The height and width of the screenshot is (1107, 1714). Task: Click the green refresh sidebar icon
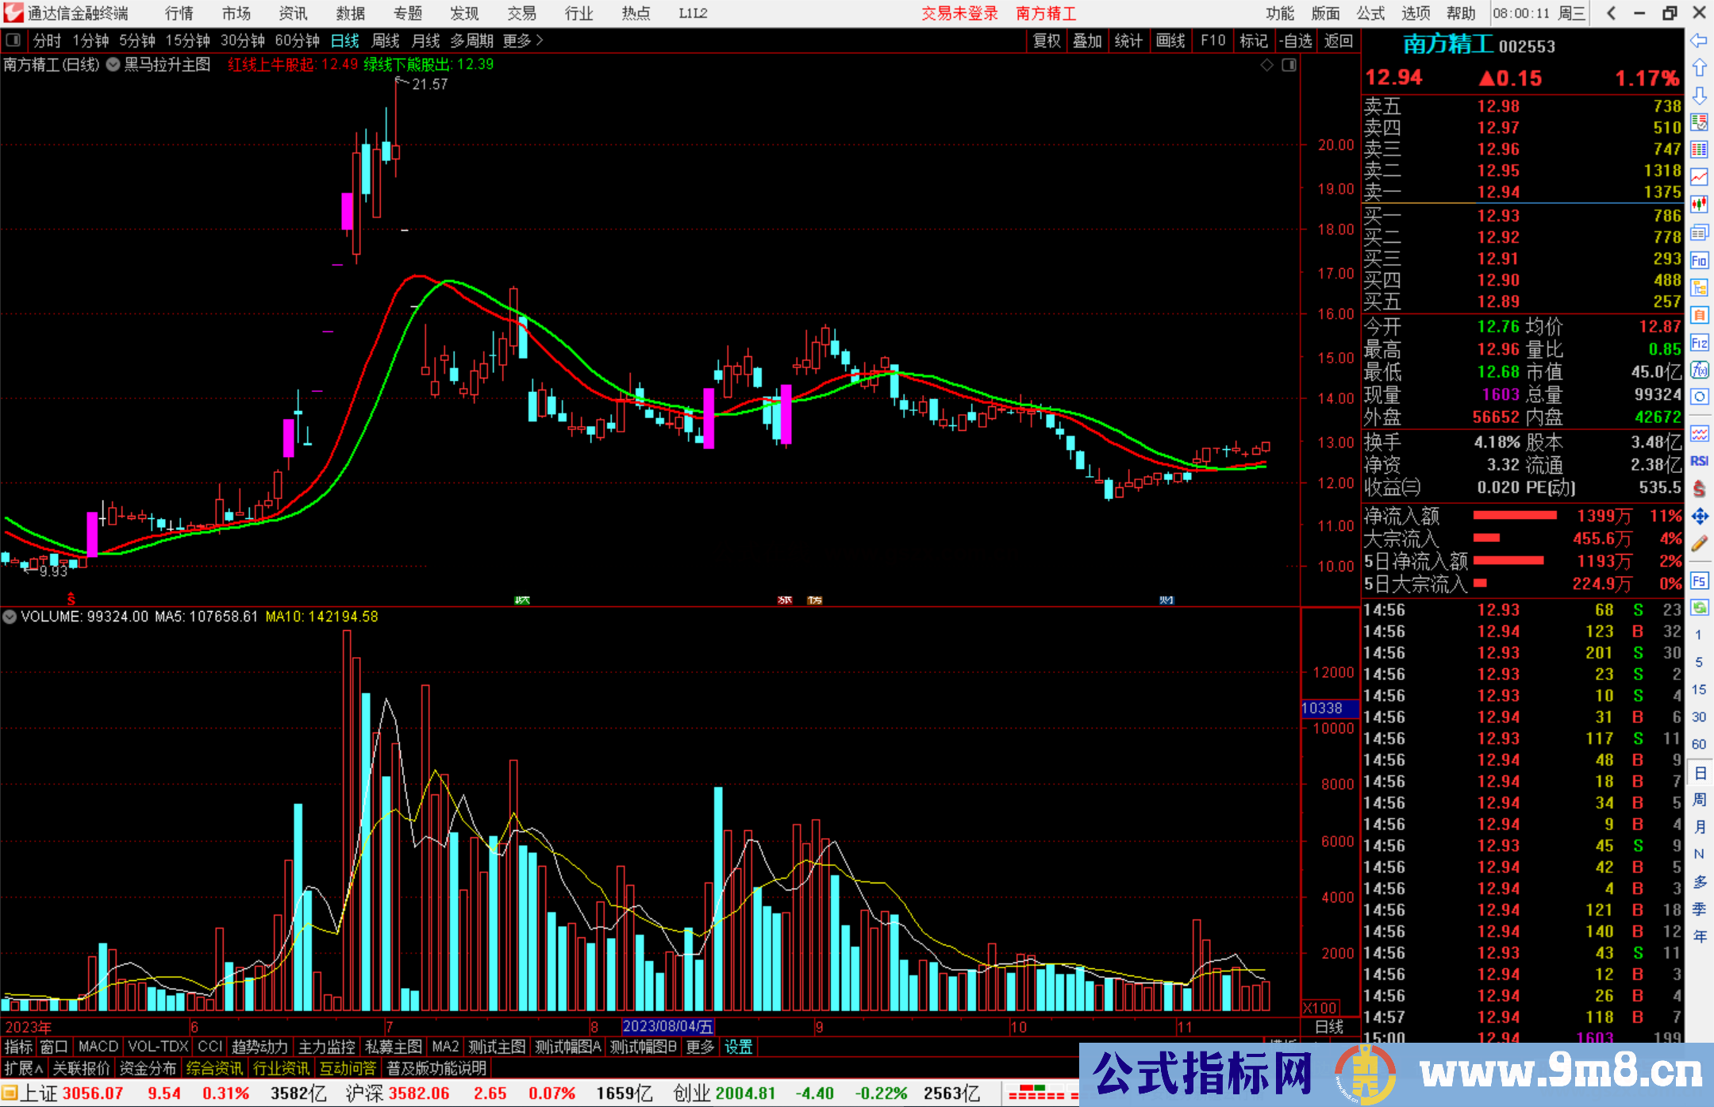[x=1699, y=608]
